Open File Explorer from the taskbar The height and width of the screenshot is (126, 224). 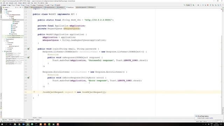click(x=15, y=124)
